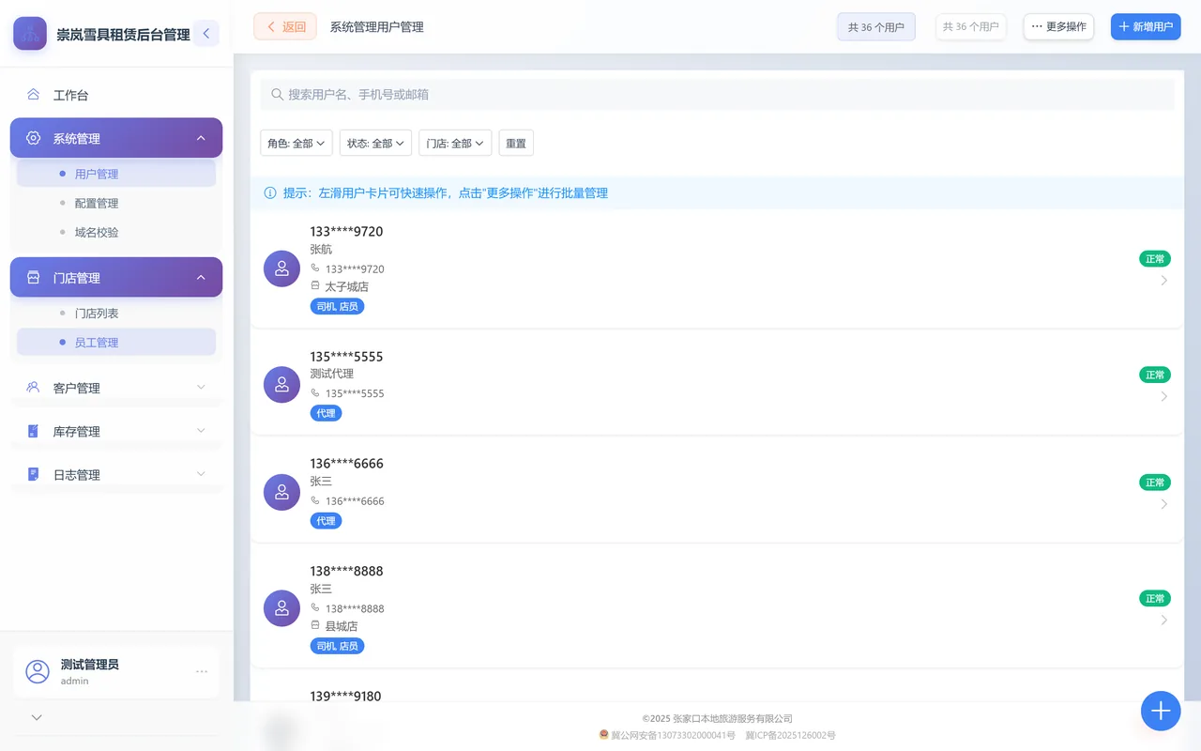Open the 用户管理 menu item
The width and height of the screenshot is (1201, 751).
(116, 174)
